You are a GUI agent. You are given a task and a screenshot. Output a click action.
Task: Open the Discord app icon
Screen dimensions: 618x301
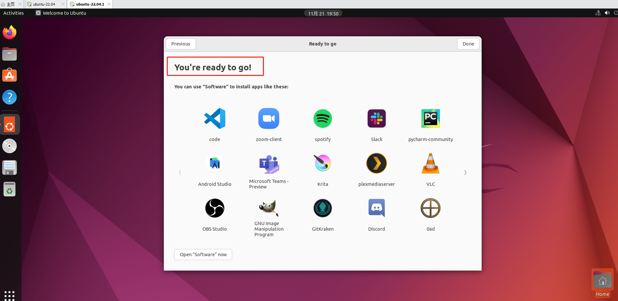point(377,208)
